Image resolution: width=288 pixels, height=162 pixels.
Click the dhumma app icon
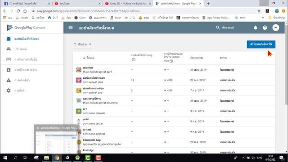[79, 101]
